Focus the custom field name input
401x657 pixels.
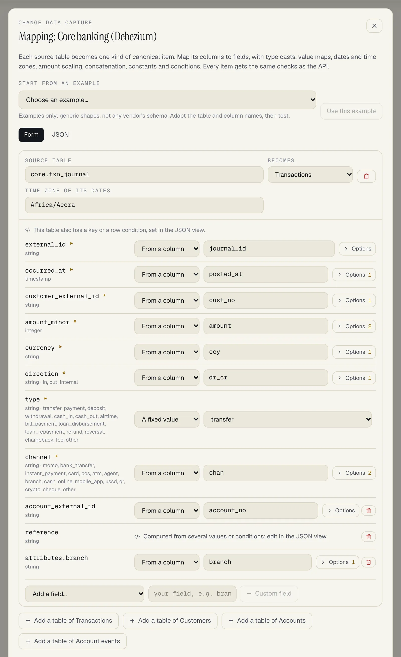pyautogui.click(x=192, y=594)
